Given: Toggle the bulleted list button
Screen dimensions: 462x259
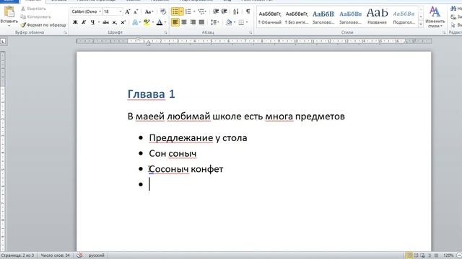Looking at the screenshot, I should tap(175, 12).
